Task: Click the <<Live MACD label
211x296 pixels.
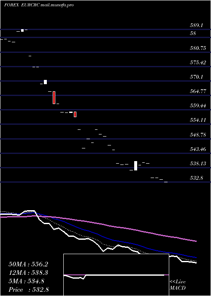Action: pyautogui.click(x=178, y=285)
